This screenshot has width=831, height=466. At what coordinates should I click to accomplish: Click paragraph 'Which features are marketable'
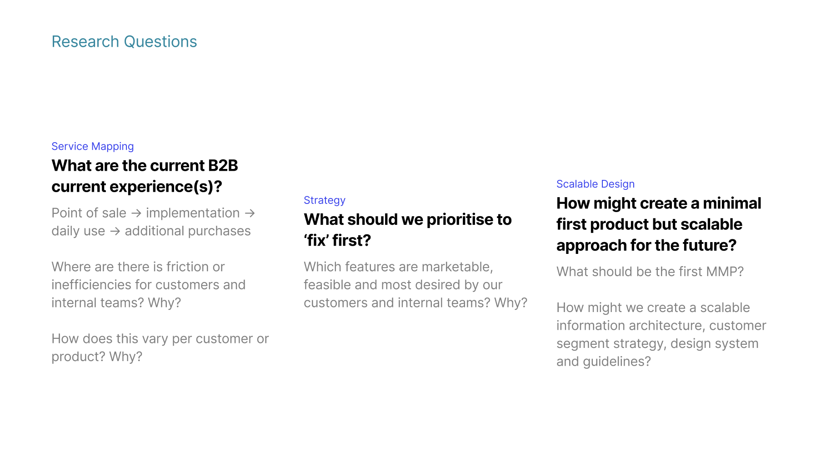(415, 285)
